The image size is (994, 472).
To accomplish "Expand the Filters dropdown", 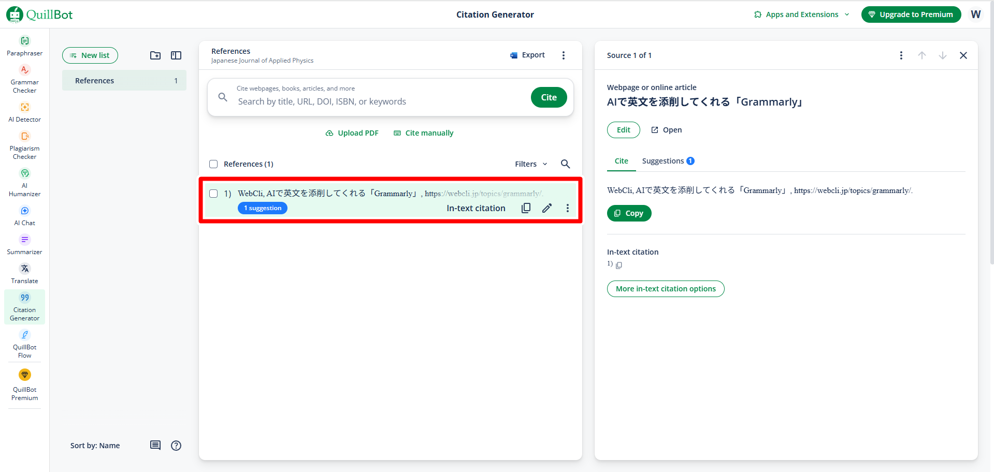I will point(531,164).
